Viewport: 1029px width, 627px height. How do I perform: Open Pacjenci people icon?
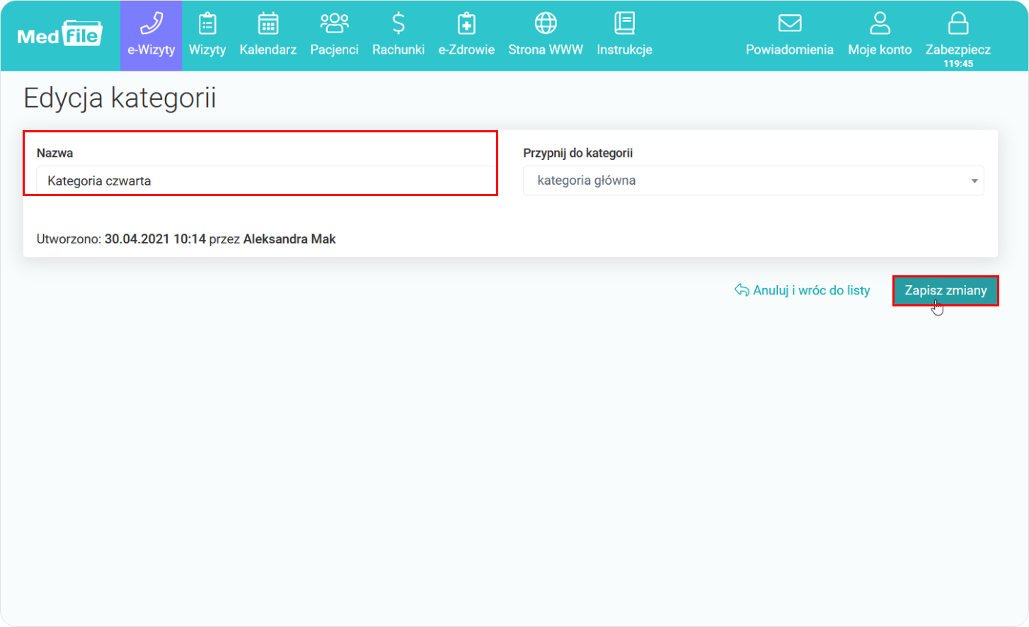click(x=334, y=23)
